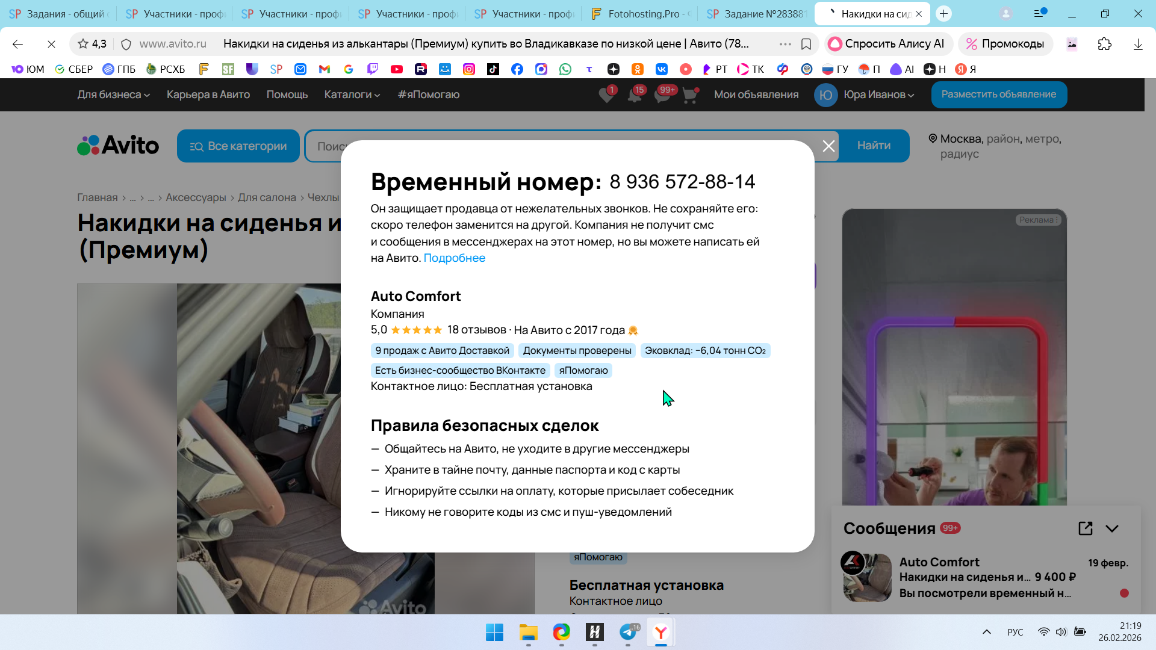Open browser extensions puzzle icon
Screen dimensions: 1156x650
coord(1104,44)
